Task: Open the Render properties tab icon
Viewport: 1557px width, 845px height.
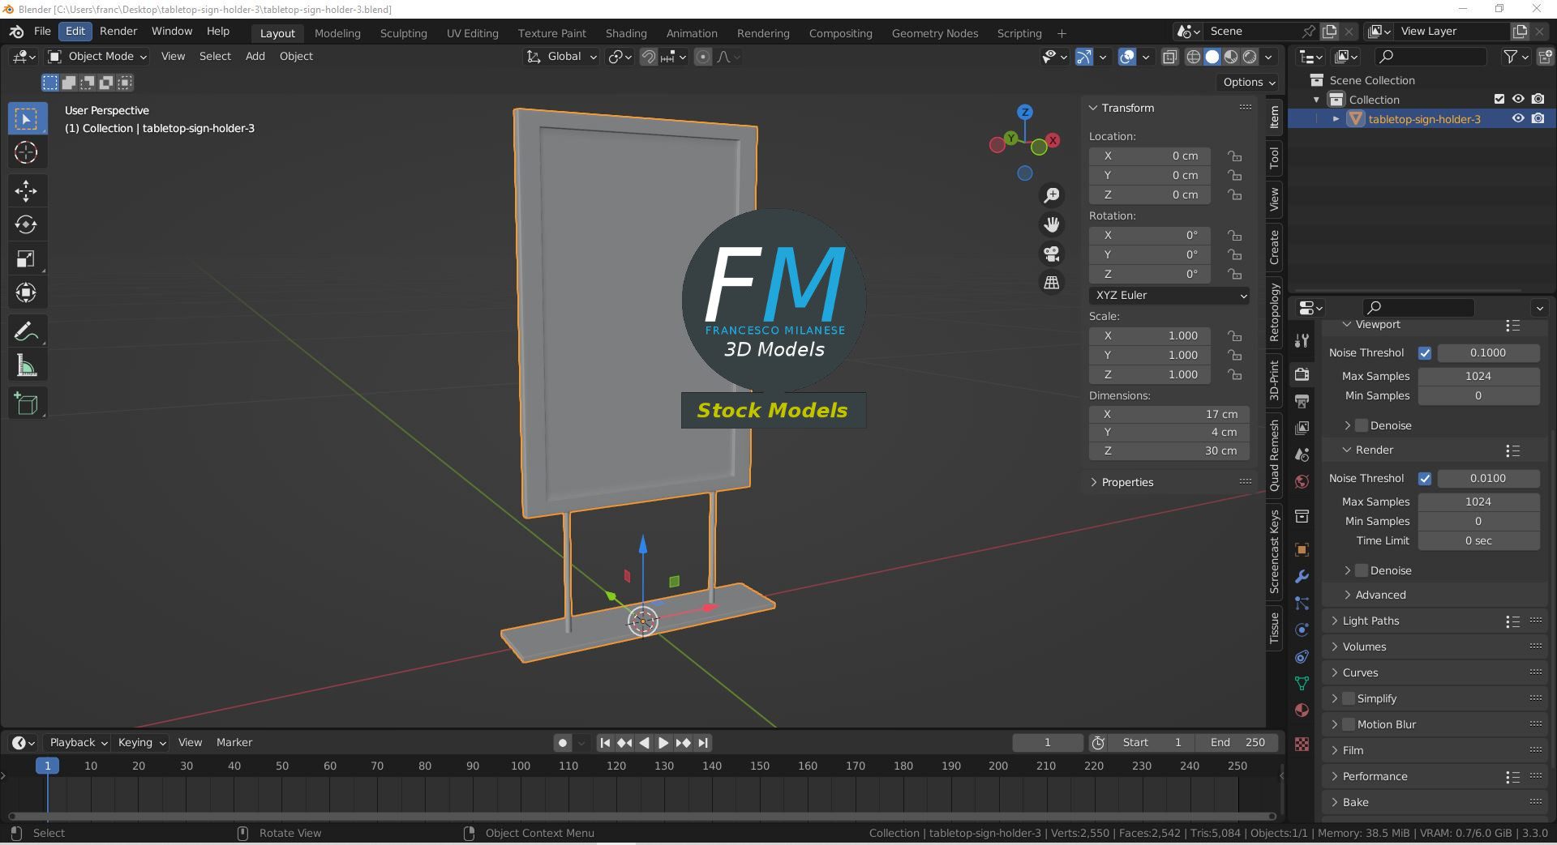Action: point(1302,374)
